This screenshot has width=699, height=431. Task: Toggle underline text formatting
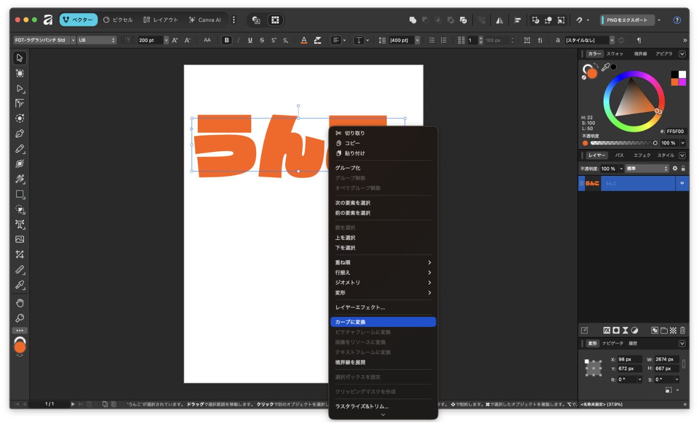[x=250, y=40]
